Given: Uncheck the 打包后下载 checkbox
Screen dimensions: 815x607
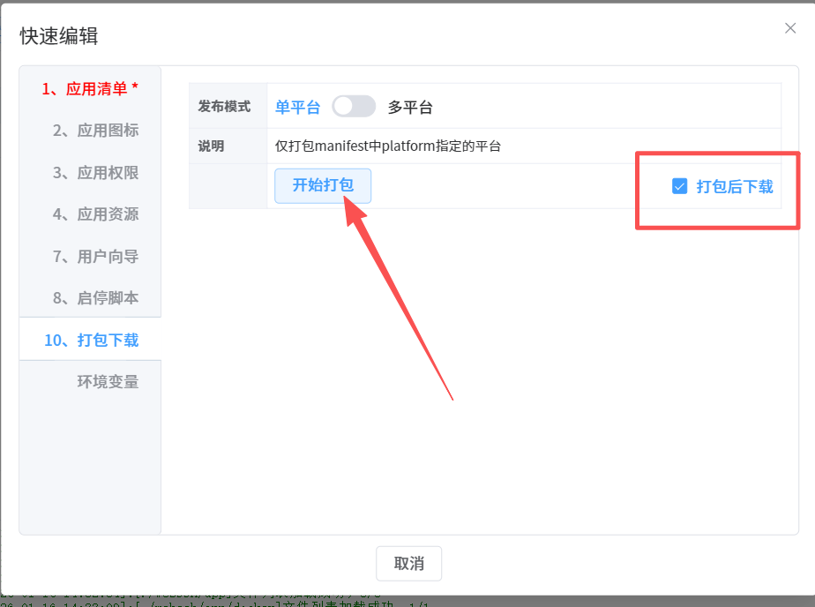Looking at the screenshot, I should coord(679,186).
